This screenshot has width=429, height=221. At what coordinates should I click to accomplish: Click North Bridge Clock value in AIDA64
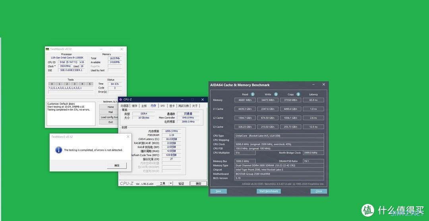coord(313,153)
